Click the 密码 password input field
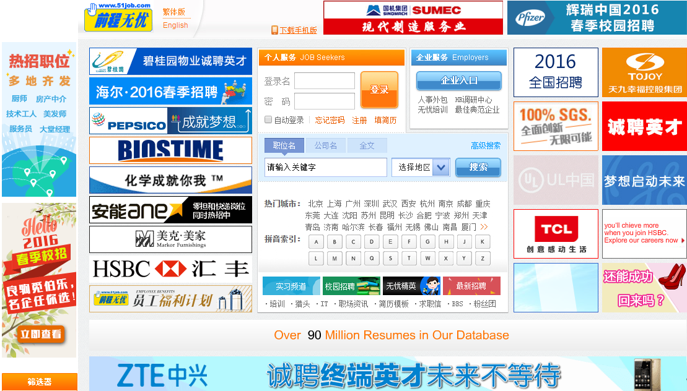This screenshot has height=391, width=687. coord(325,101)
